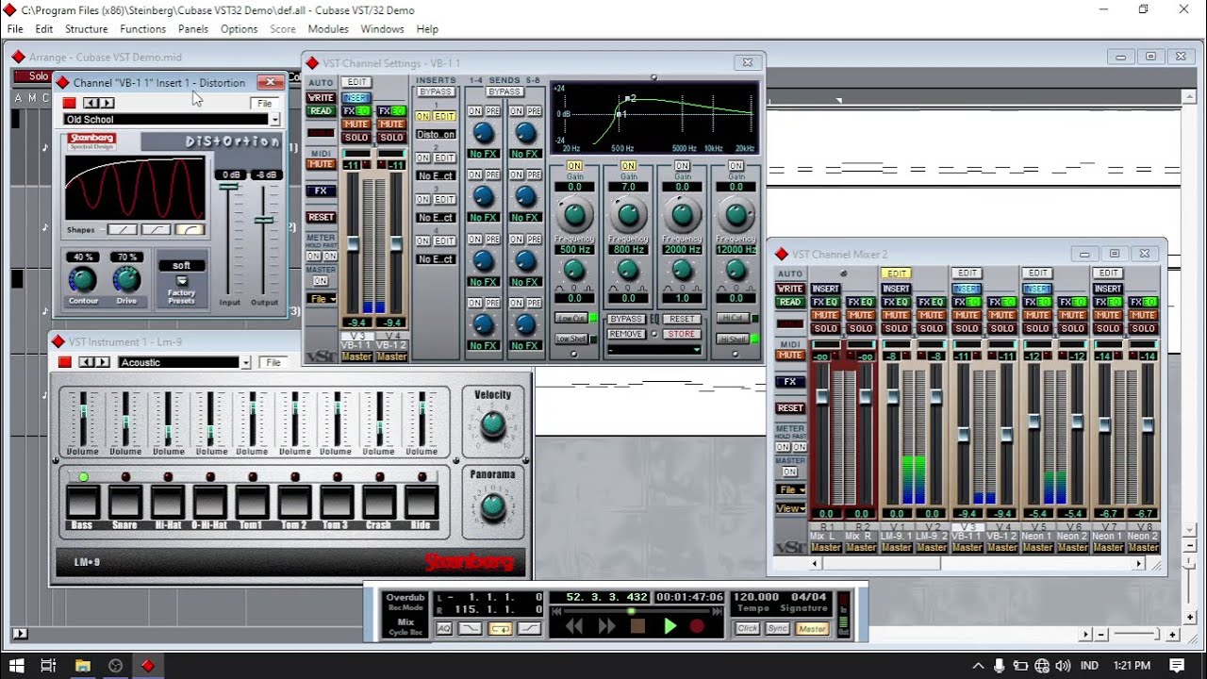Open Task View from the taskbar
This screenshot has width=1207, height=679.
pyautogui.click(x=48, y=666)
